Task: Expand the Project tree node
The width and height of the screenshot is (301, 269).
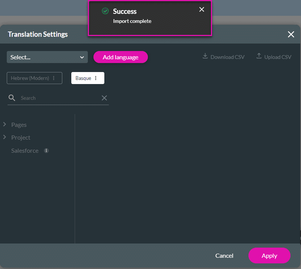Action: click(5, 137)
